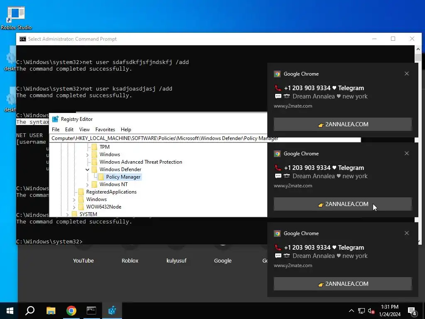Open the Roblox Studio desktop shortcut

point(16,18)
